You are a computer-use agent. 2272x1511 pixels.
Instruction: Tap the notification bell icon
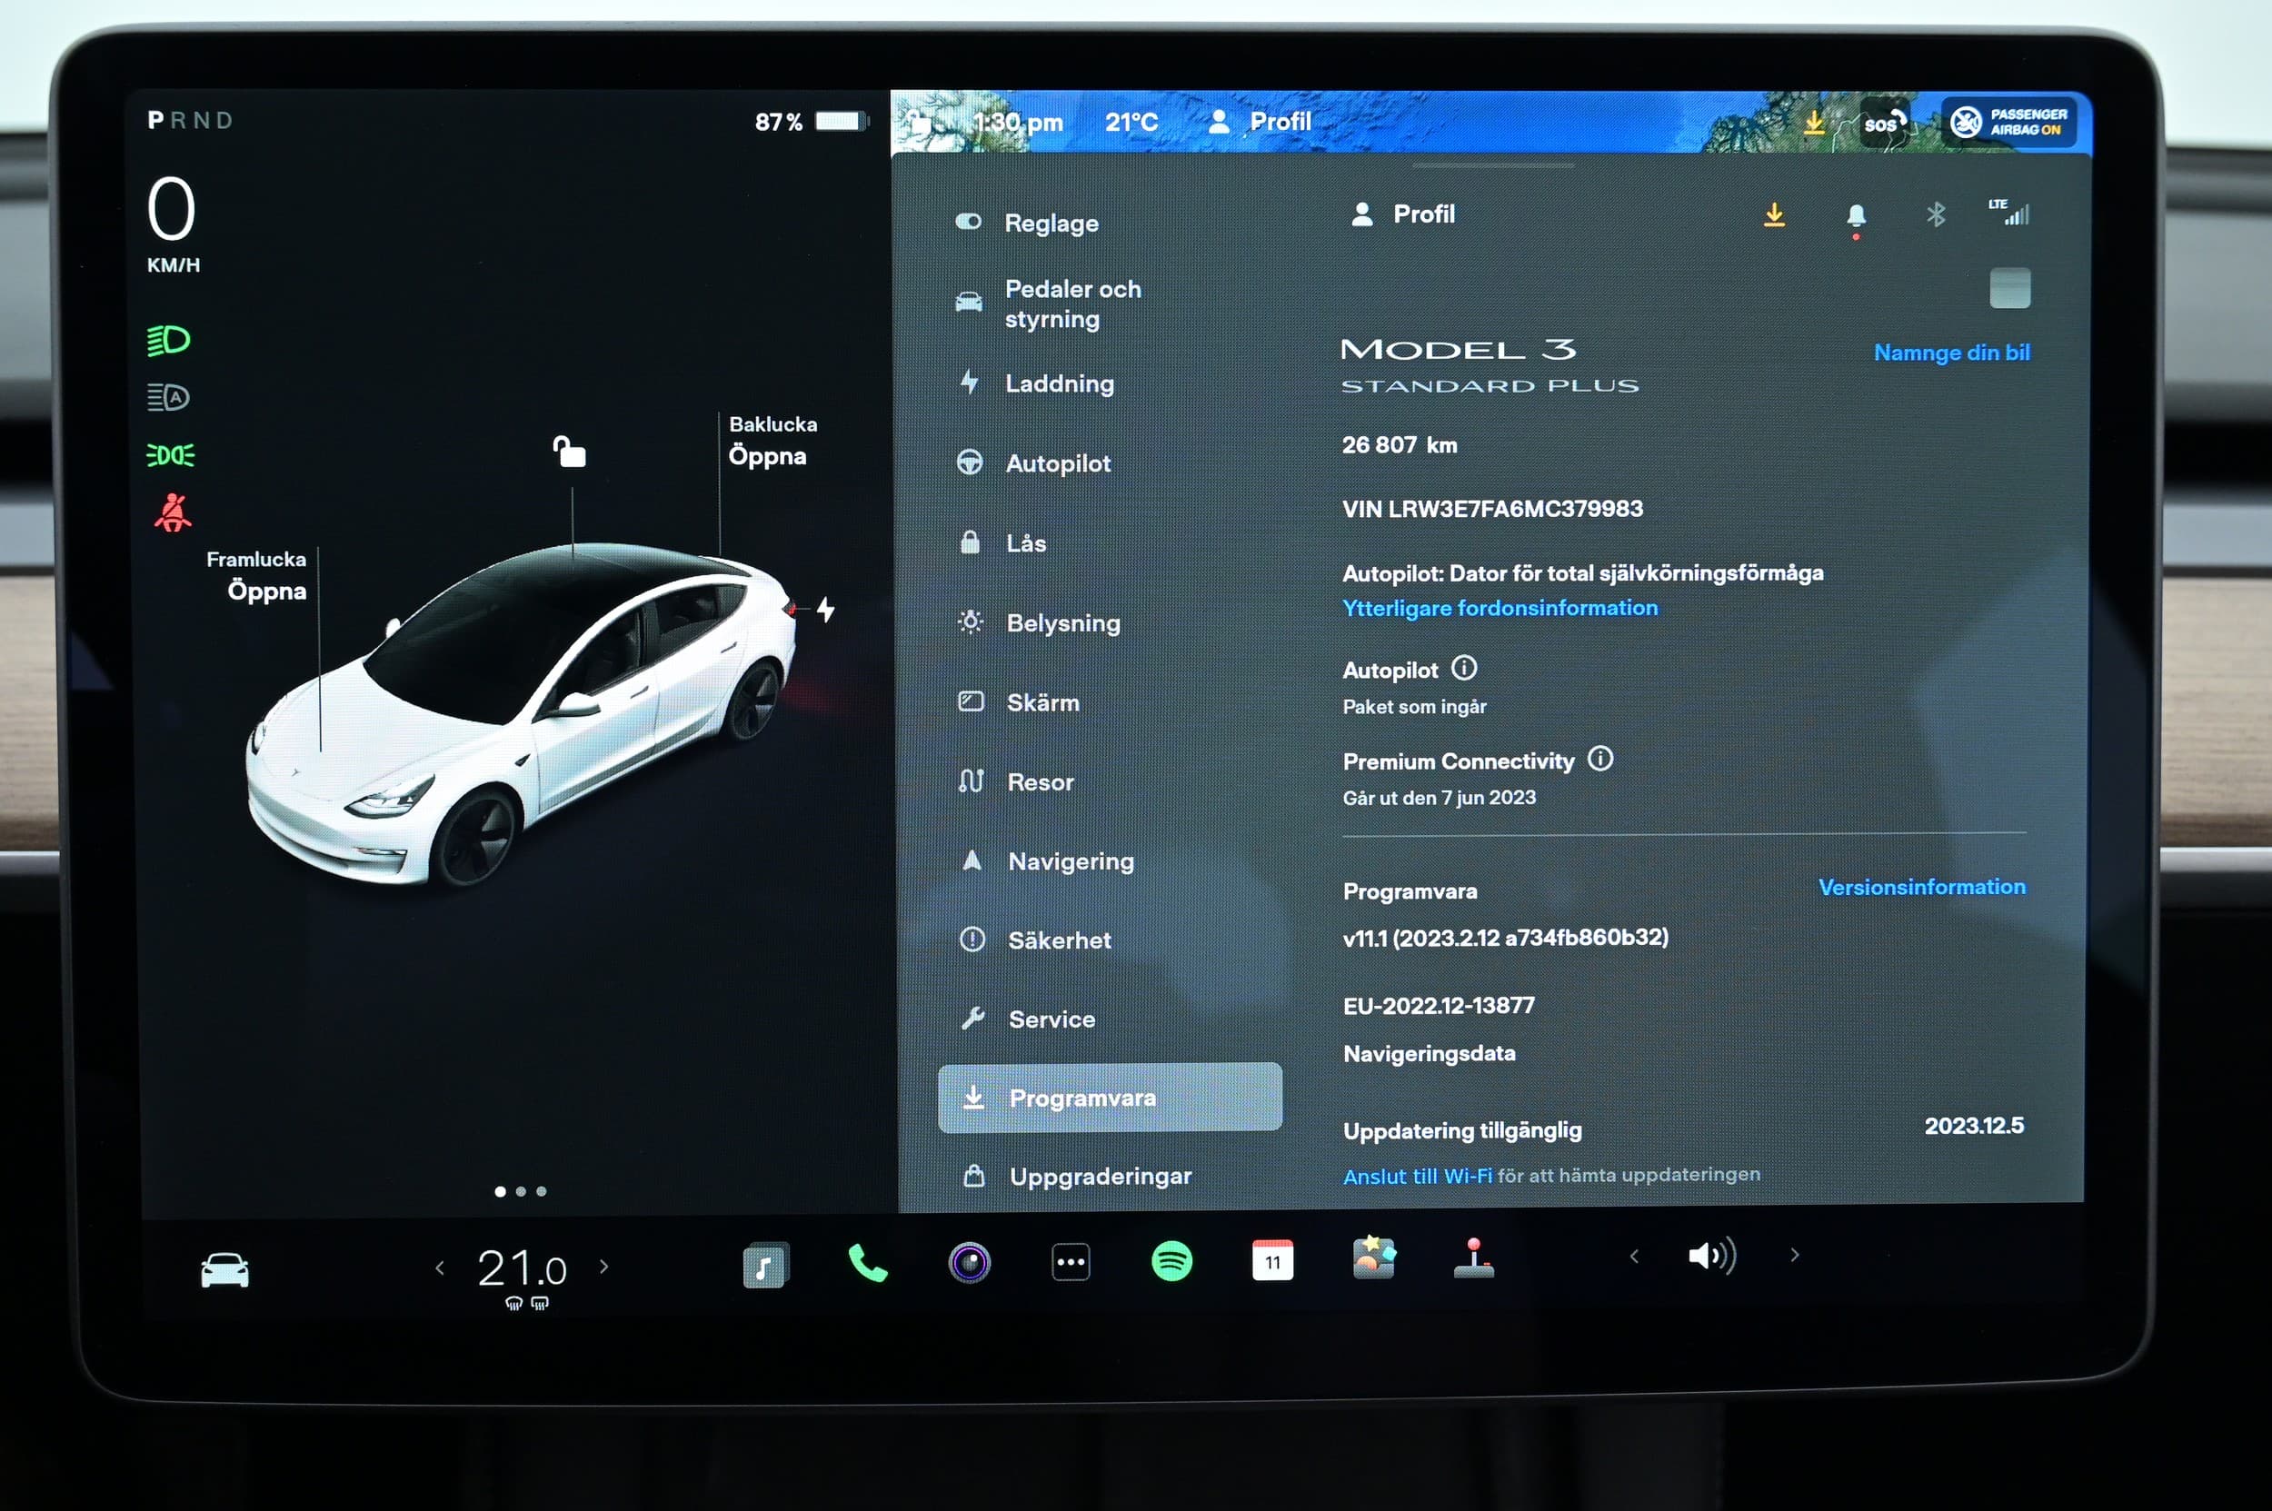(1856, 216)
